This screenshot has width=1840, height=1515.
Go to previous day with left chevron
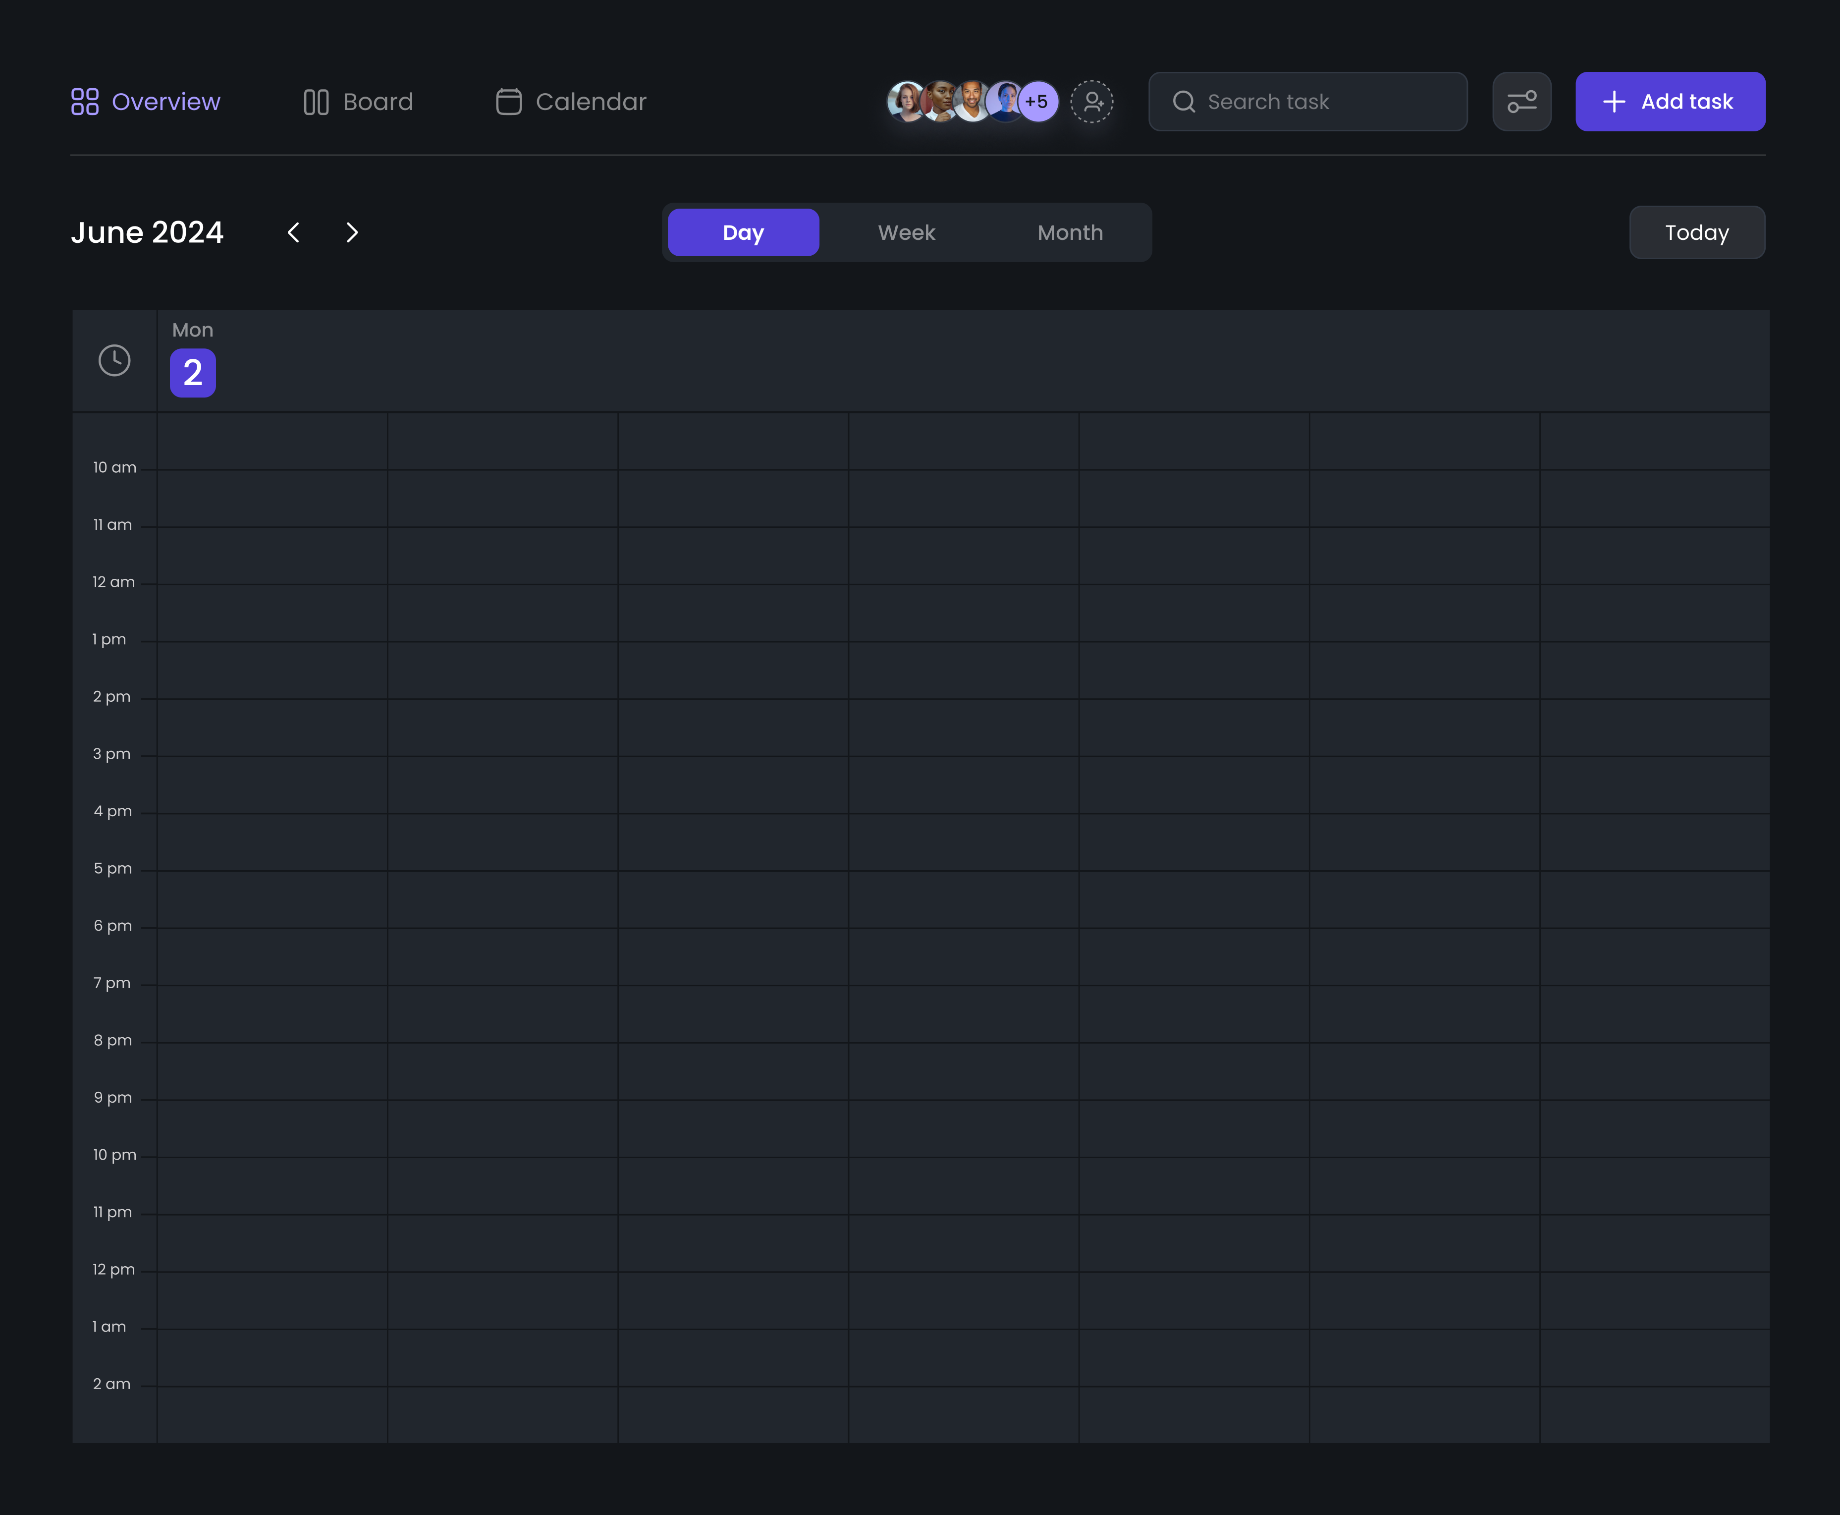click(x=294, y=232)
